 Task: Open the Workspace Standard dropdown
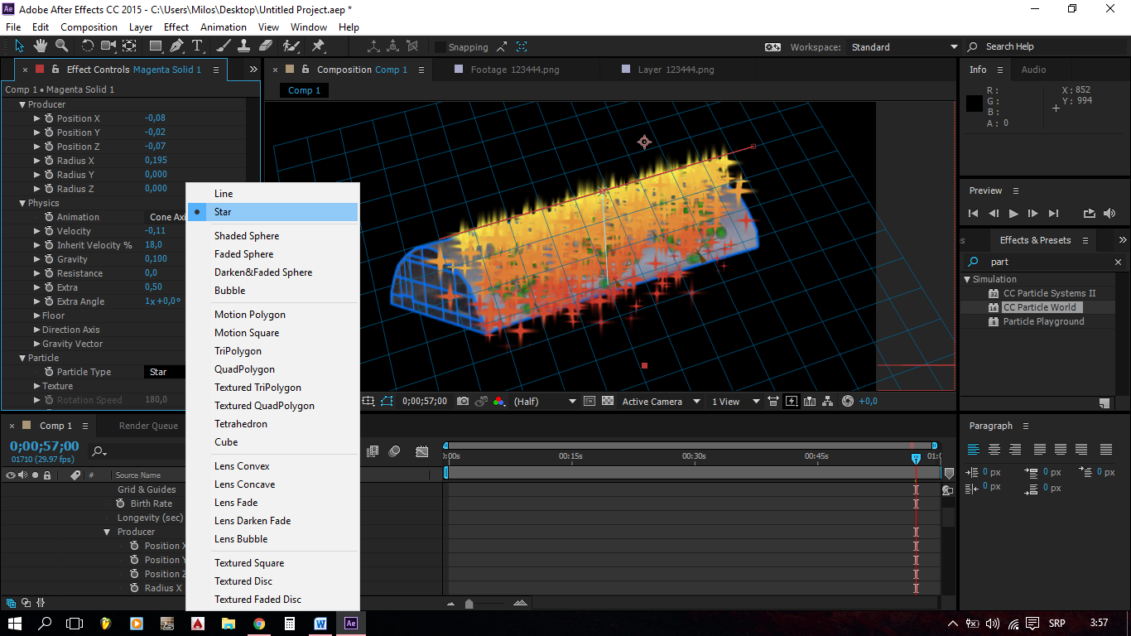(x=904, y=47)
